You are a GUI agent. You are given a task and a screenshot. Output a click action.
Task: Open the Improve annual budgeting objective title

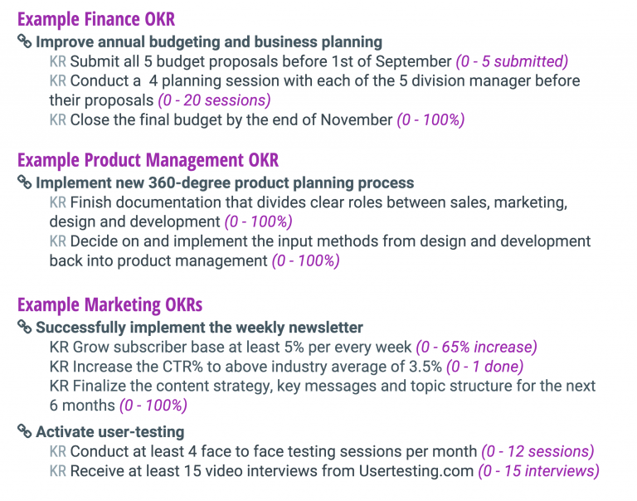coord(209,41)
